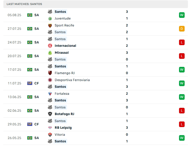The image size is (191, 146).
Task: Click the Brazil flag on 27.07.25 row
Action: 30,29
